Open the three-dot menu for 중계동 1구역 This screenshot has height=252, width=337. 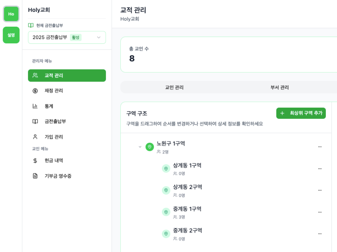tap(320, 212)
